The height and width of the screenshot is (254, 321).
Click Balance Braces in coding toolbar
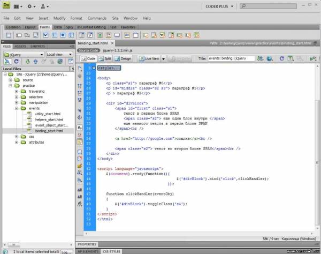coord(80,117)
